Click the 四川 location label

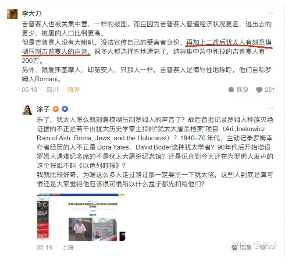coord(52,90)
